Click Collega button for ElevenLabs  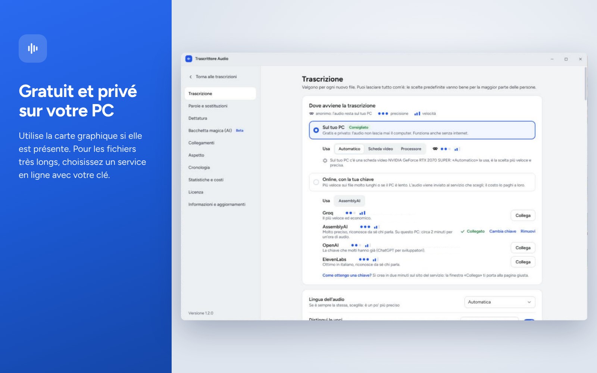[x=523, y=262]
